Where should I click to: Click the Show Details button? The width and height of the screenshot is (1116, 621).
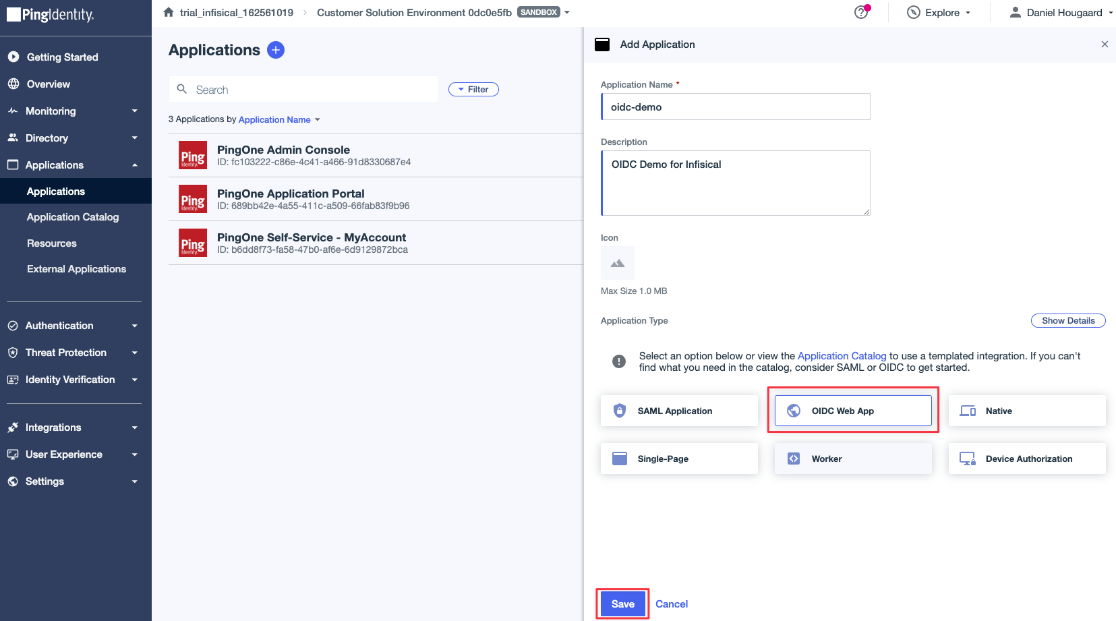pyautogui.click(x=1068, y=320)
